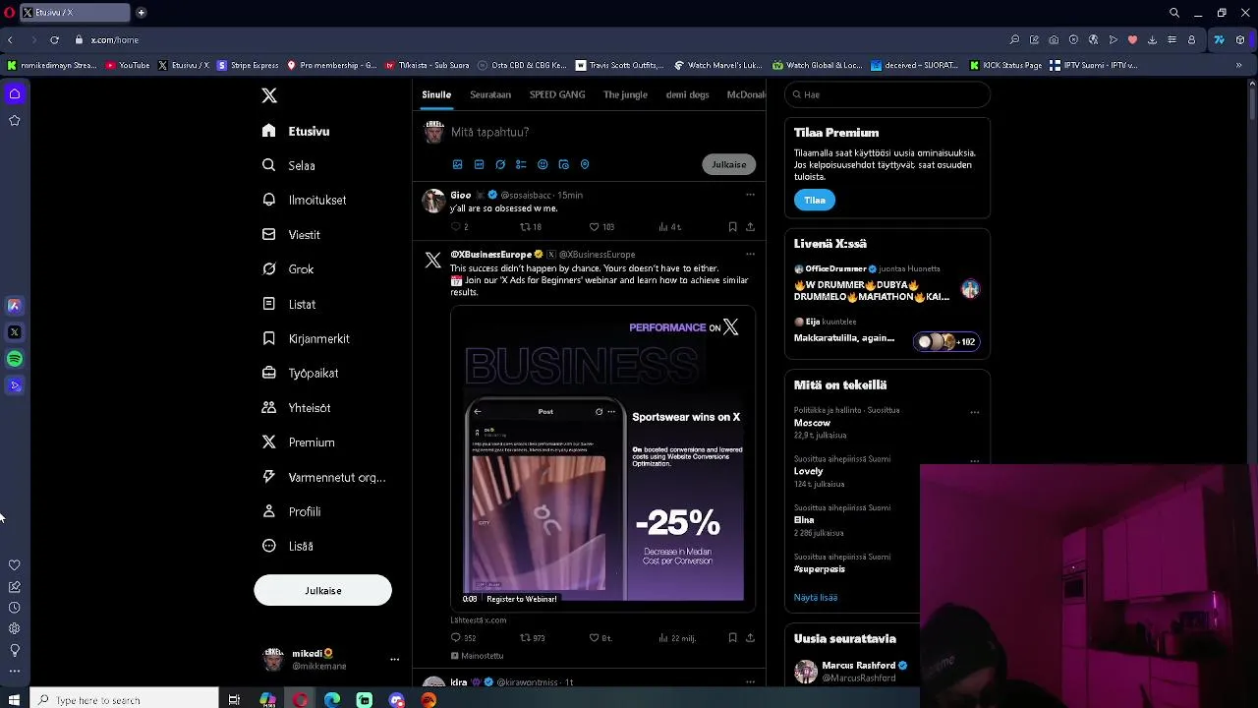Open the Lovely trending topic

point(808,471)
